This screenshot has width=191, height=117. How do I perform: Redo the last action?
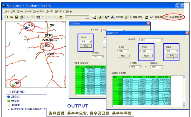click(54, 17)
